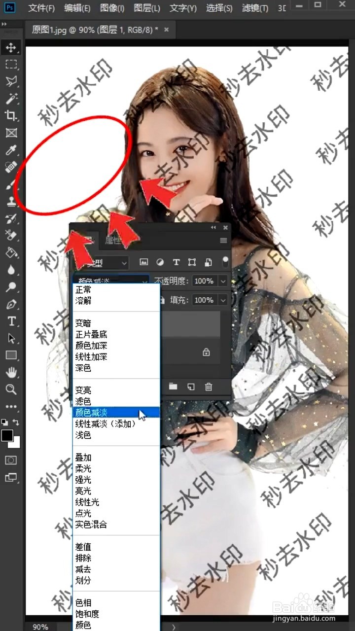Filter layers by adjustment layers
The width and height of the screenshot is (355, 631).
160,262
